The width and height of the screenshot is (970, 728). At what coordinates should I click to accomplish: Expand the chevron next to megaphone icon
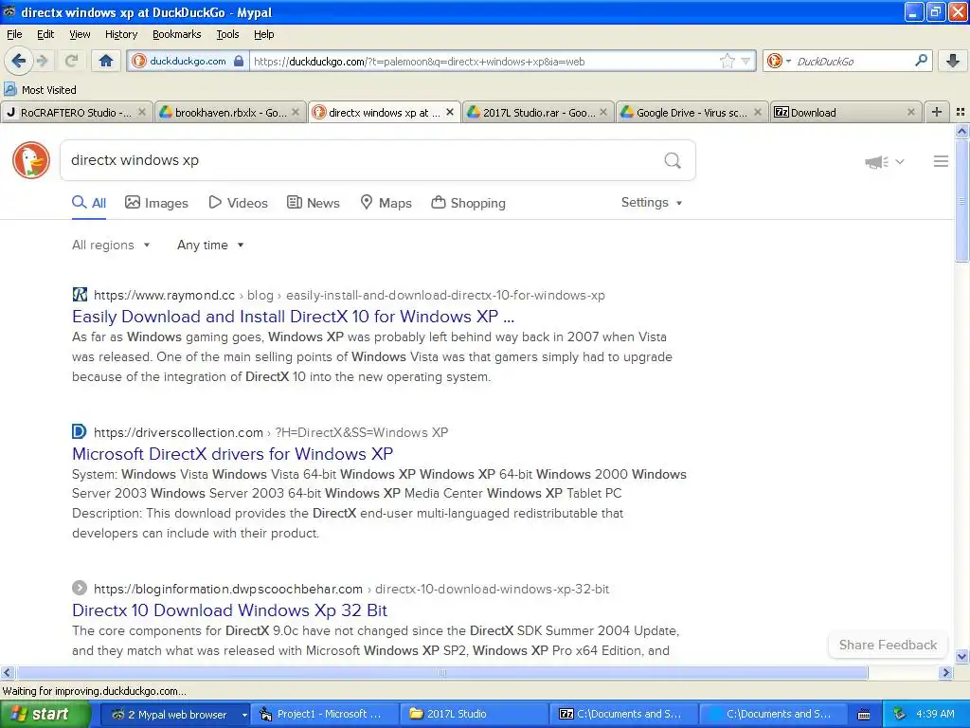(900, 161)
